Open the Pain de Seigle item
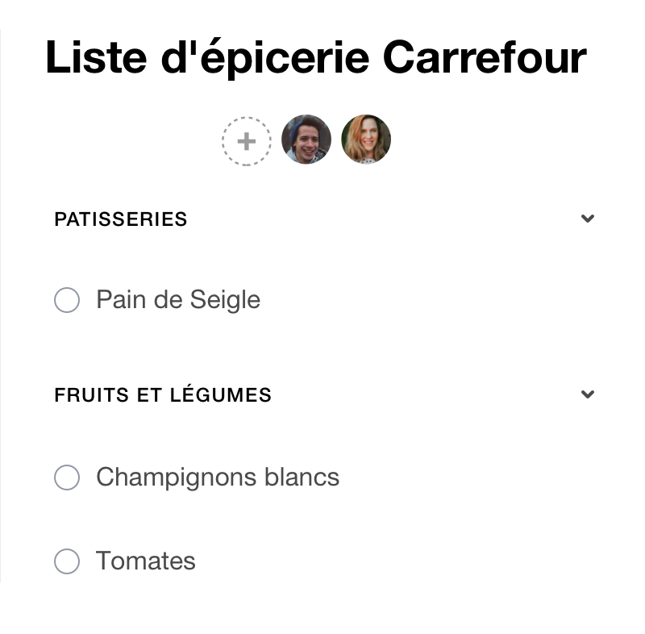 point(178,299)
